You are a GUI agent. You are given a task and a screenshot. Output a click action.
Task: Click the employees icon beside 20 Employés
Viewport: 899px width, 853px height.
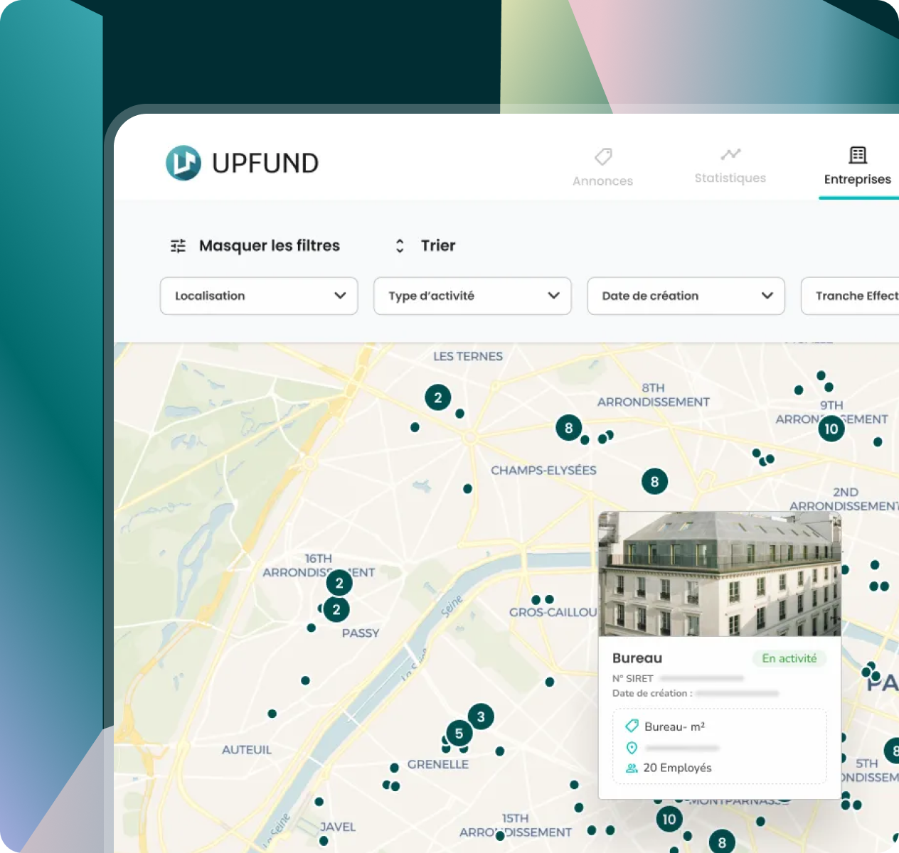pyautogui.click(x=632, y=768)
